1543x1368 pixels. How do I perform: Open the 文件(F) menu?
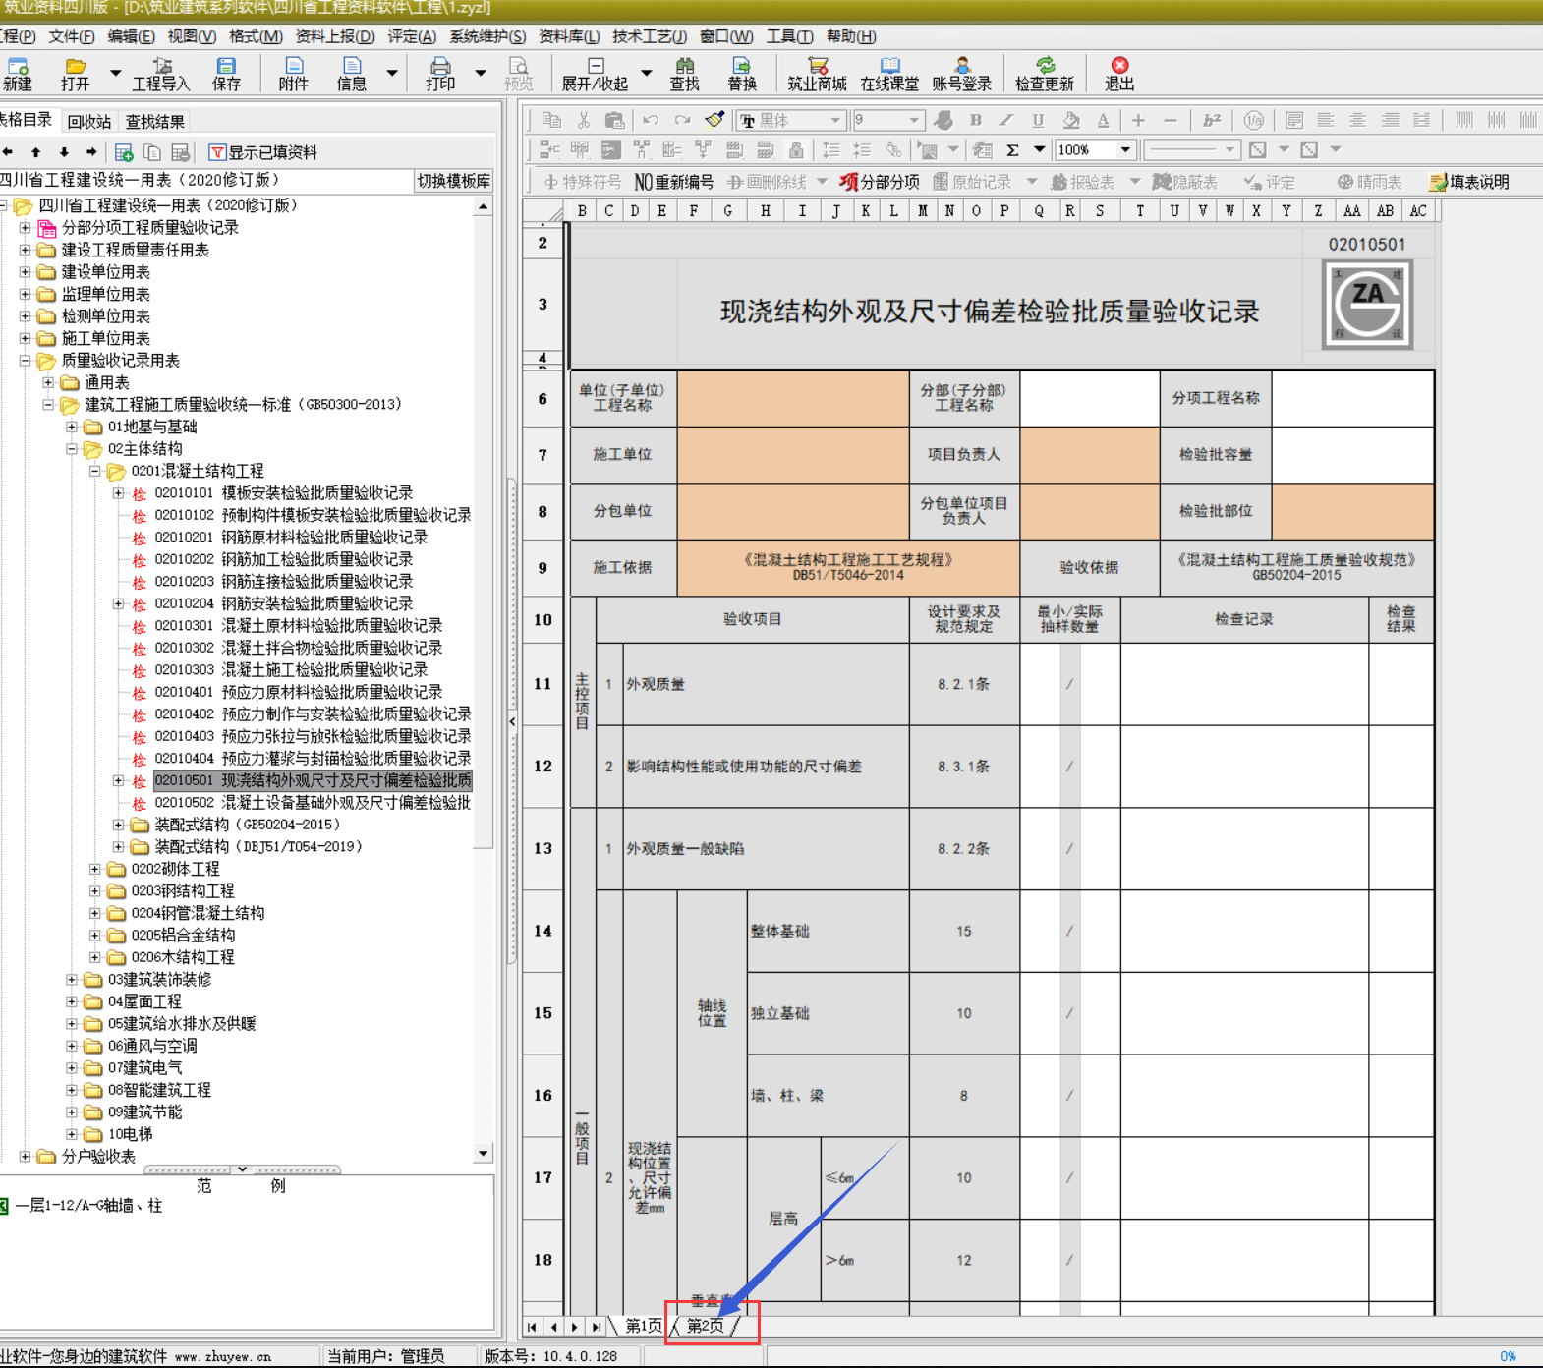click(x=72, y=37)
